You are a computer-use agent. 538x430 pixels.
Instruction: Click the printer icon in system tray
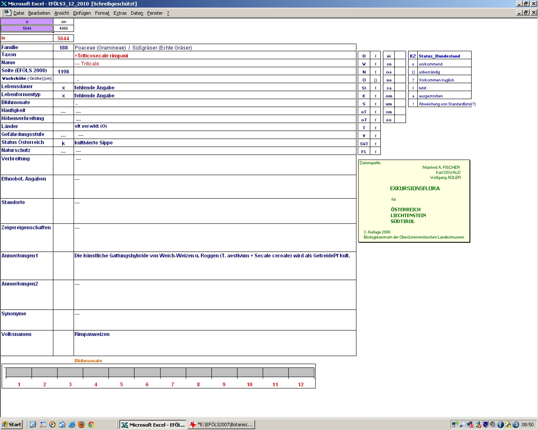(508, 425)
